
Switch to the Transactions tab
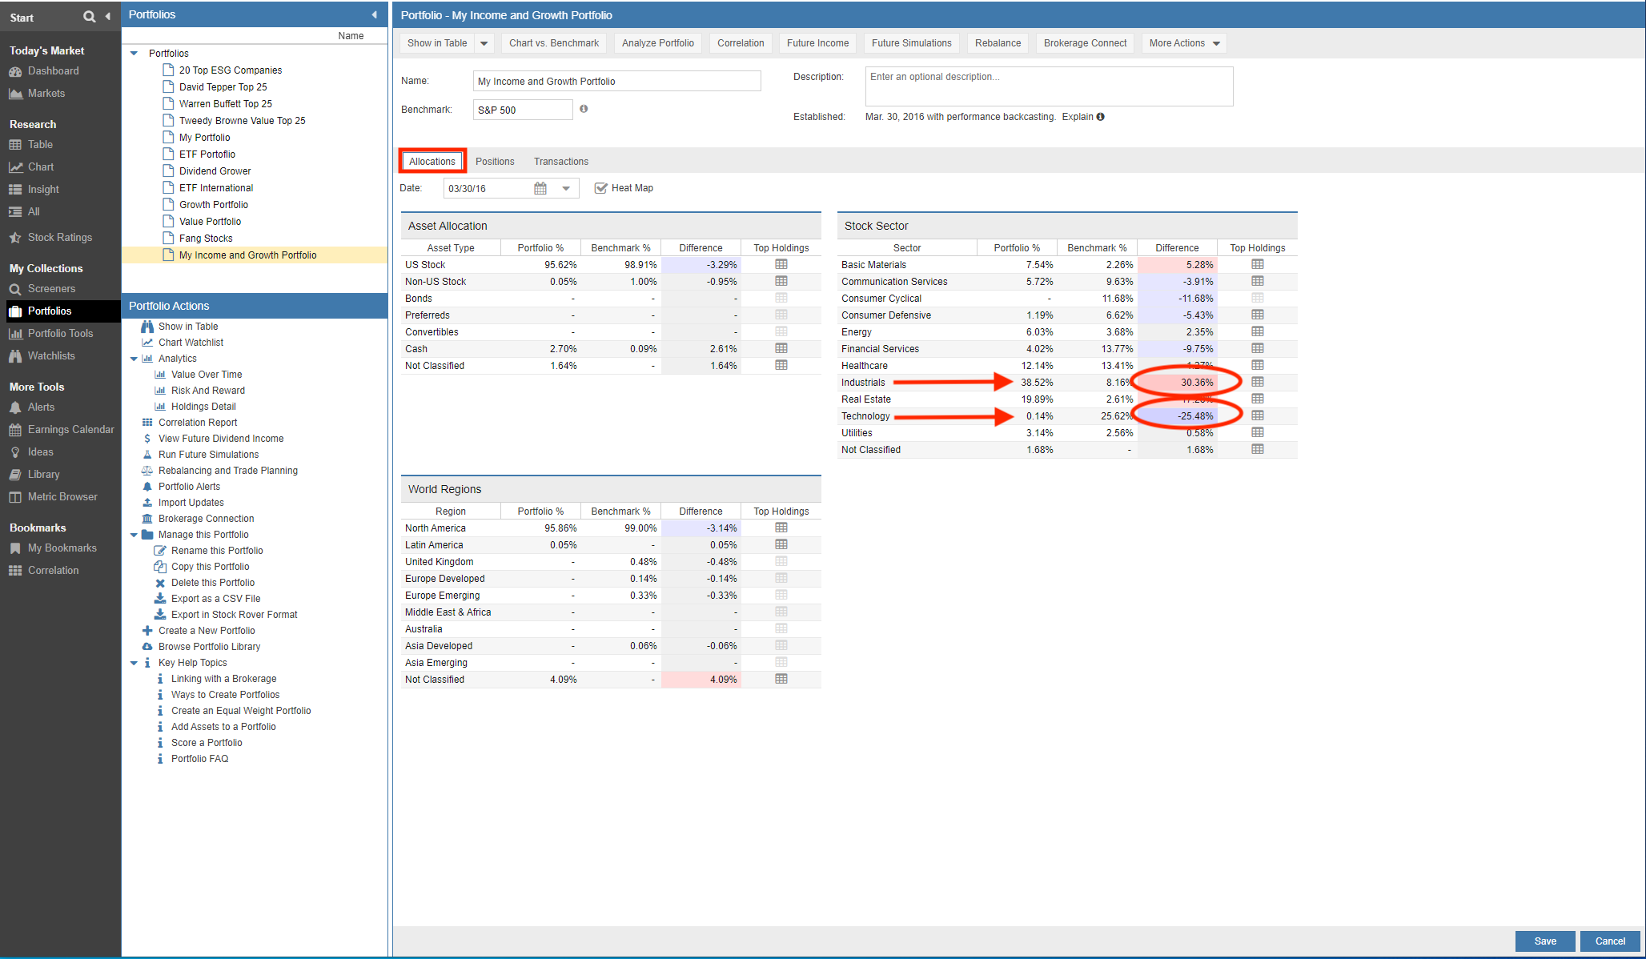560,162
